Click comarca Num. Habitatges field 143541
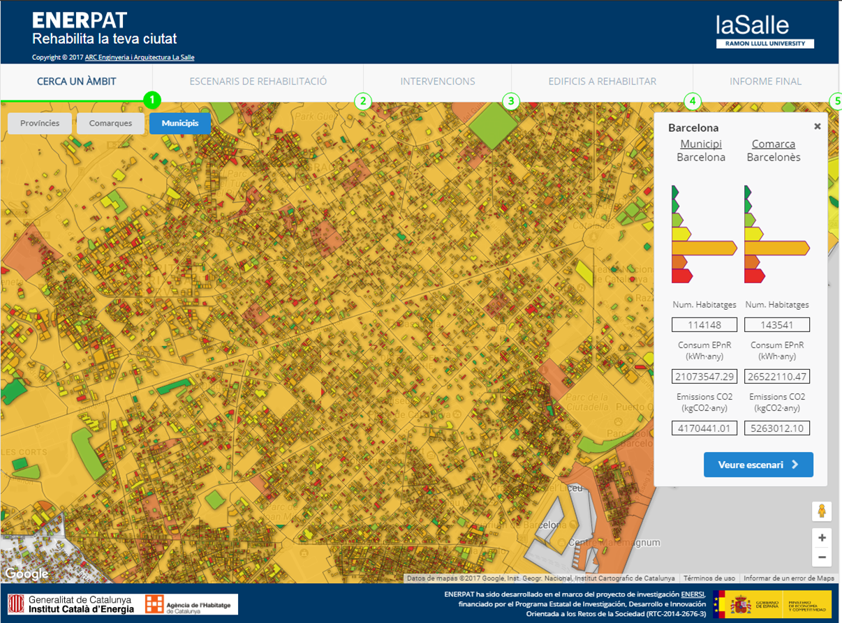This screenshot has height=623, width=842. pos(777,324)
